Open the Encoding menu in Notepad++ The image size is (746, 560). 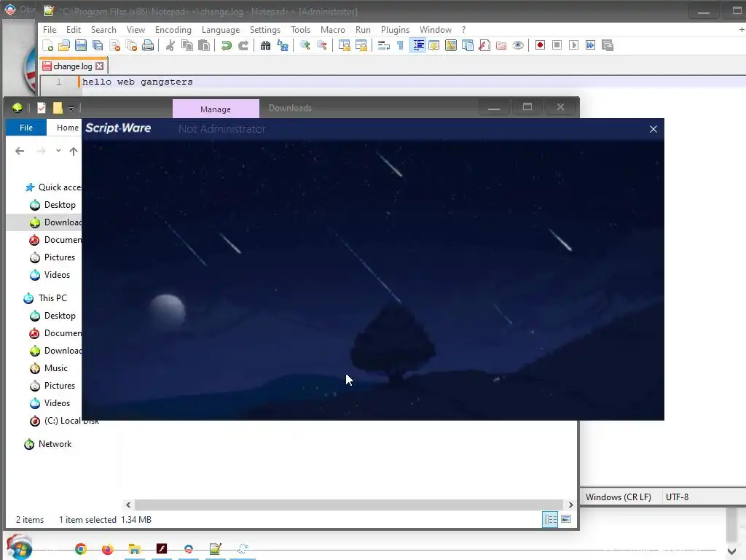tap(173, 29)
